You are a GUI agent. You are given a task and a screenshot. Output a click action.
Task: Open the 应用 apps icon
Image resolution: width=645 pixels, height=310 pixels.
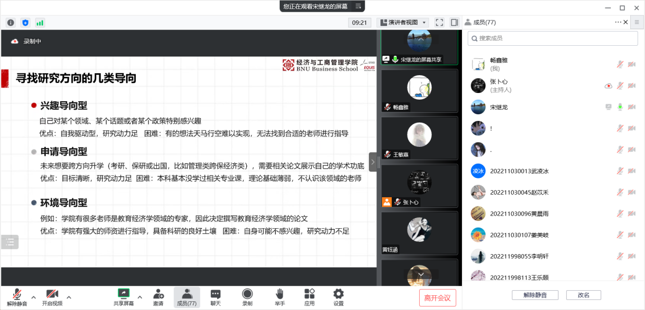[309, 297]
